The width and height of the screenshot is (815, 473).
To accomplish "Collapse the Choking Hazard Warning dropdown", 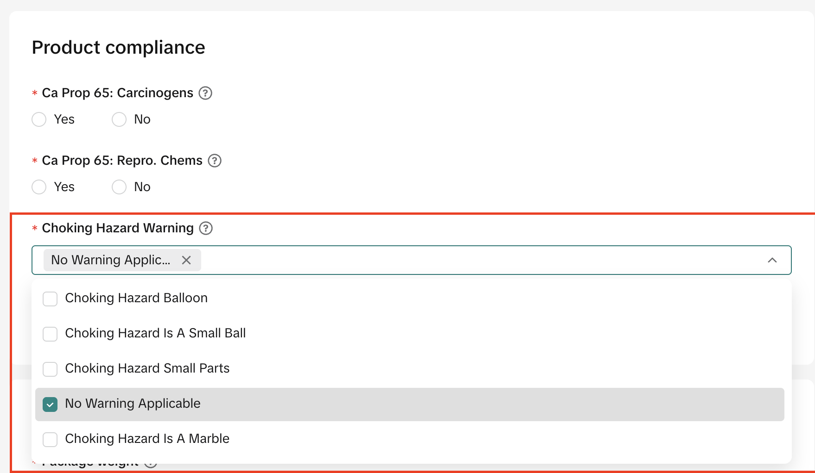I will coord(772,260).
